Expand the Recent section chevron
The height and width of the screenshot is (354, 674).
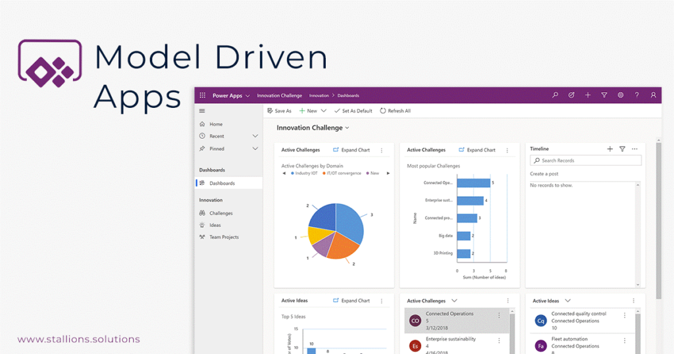pyautogui.click(x=255, y=136)
